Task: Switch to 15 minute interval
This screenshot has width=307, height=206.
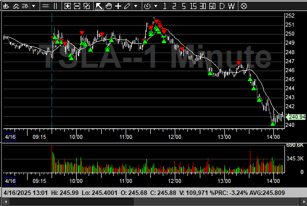Action: [193, 7]
